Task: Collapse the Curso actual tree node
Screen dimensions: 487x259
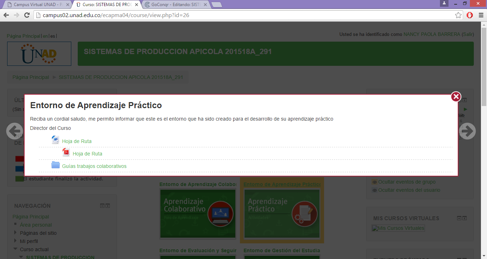Action: click(15, 249)
